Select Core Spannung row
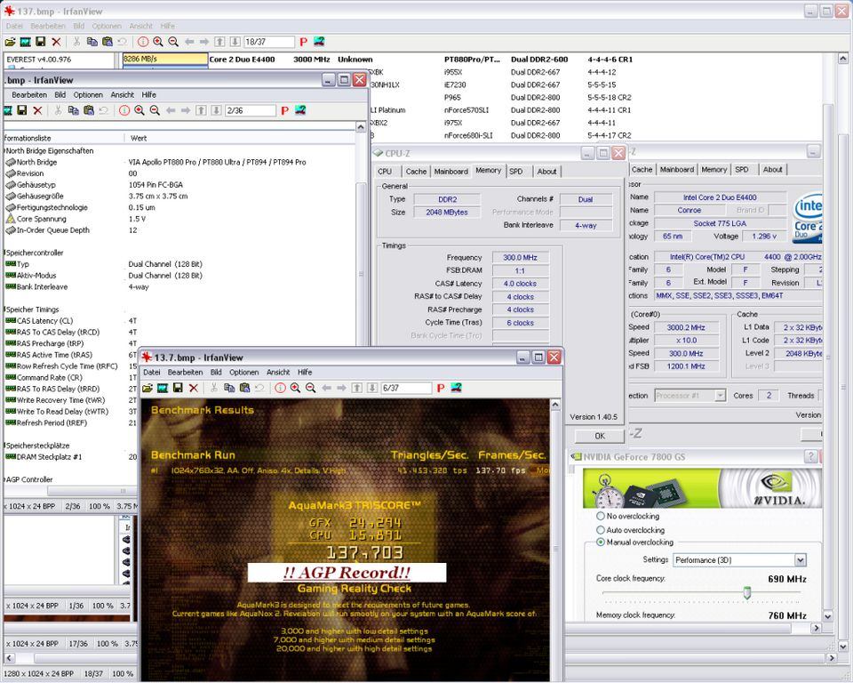Image resolution: width=853 pixels, height=683 pixels. tap(179, 219)
